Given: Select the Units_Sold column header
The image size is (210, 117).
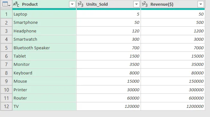Looking at the screenshot, I should pyautogui.click(x=108, y=4).
